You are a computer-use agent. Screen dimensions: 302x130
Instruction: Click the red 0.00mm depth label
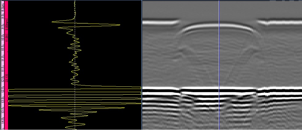[x=7, y=25]
